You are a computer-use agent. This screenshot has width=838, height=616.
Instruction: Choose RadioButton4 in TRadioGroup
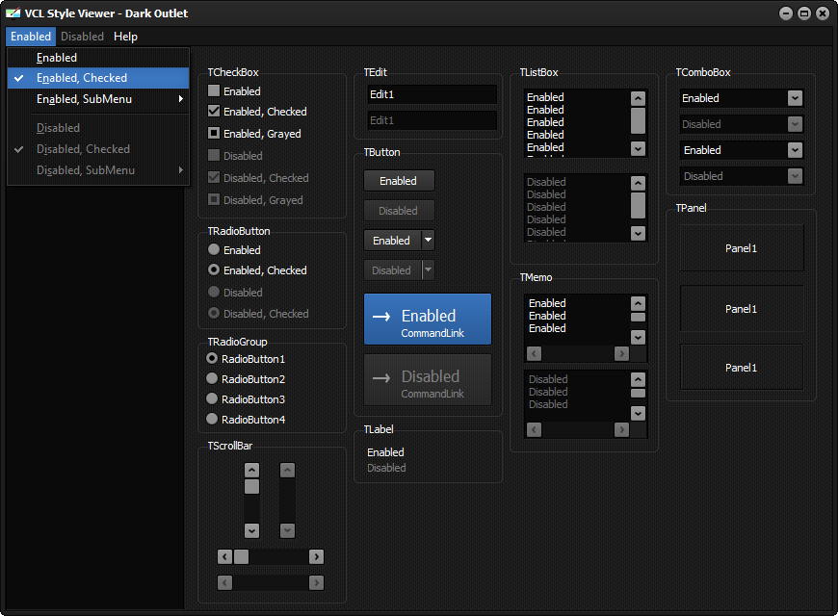[x=212, y=420]
